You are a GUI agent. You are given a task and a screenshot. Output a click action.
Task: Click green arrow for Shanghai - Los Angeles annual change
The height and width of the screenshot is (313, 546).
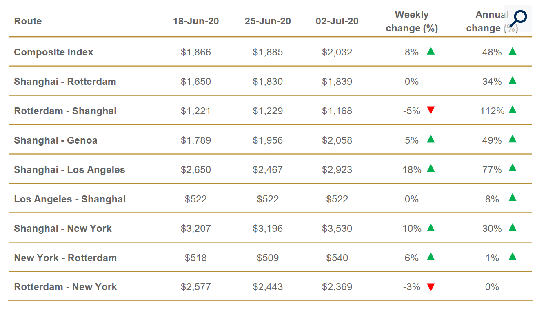(x=513, y=169)
